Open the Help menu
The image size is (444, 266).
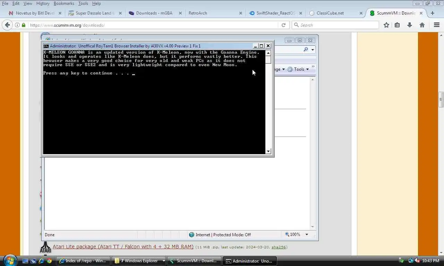96,3
